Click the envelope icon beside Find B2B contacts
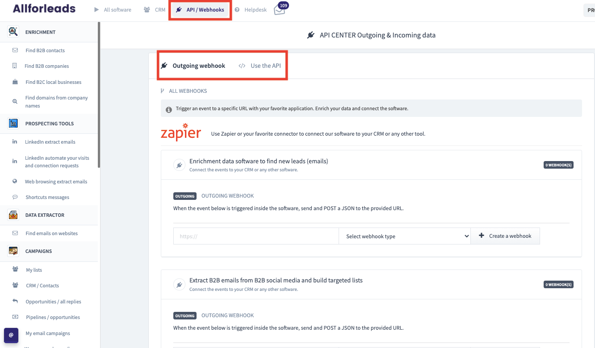This screenshot has width=595, height=348. point(15,50)
